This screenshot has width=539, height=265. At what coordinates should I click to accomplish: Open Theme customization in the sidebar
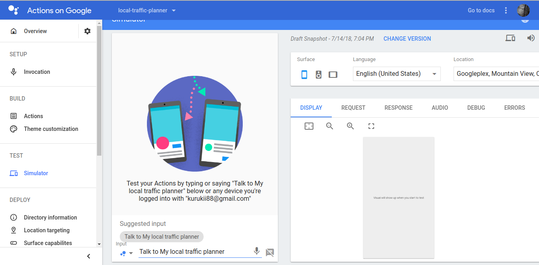51,129
